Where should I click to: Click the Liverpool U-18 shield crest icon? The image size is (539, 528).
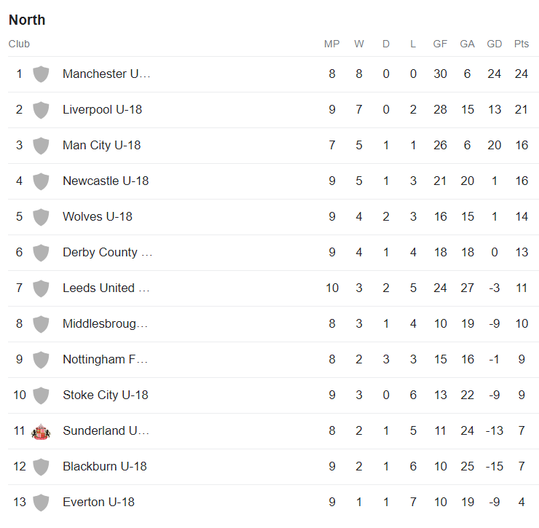click(x=41, y=110)
